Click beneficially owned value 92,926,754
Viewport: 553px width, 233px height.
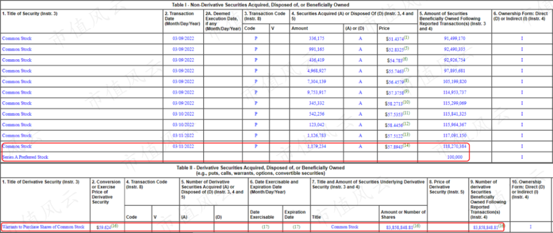click(x=454, y=60)
